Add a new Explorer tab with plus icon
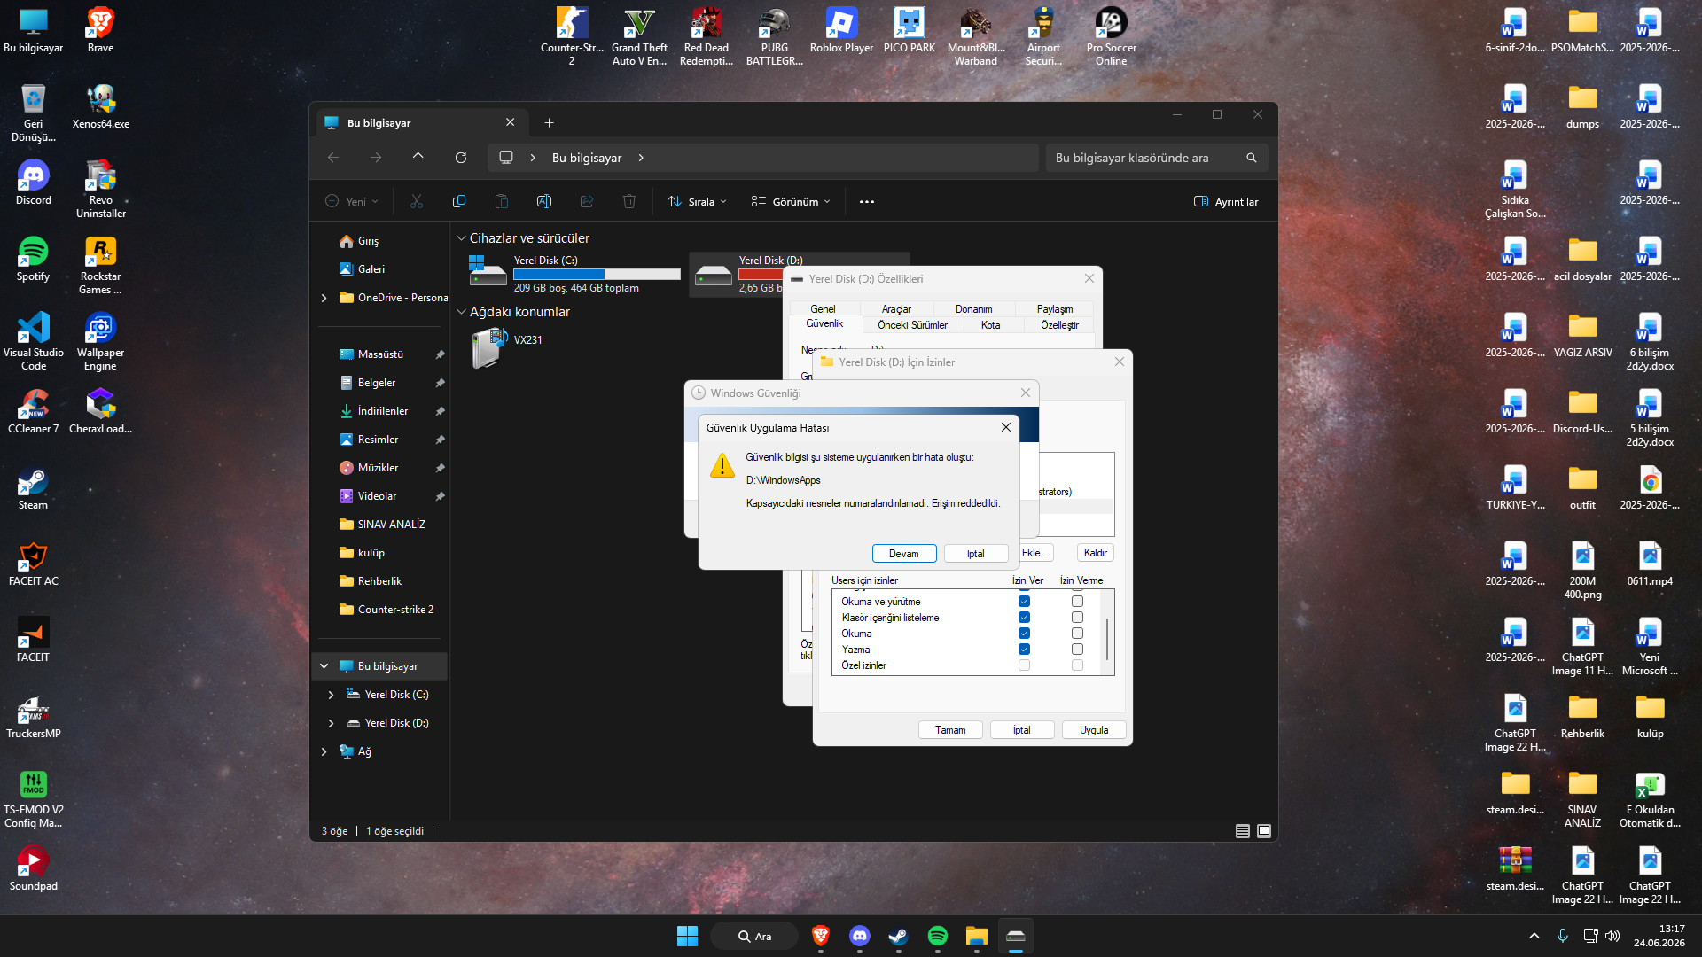This screenshot has width=1702, height=957. pos(549,123)
